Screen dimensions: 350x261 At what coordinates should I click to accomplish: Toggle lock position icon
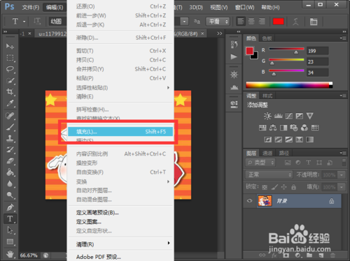284,187
